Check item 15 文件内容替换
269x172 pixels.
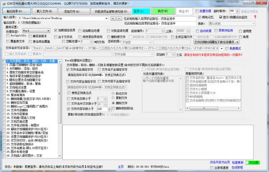(x=4, y=114)
